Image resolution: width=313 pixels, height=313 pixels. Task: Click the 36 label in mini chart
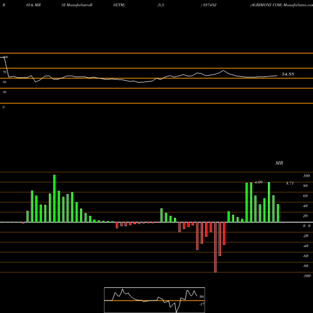tap(202, 297)
